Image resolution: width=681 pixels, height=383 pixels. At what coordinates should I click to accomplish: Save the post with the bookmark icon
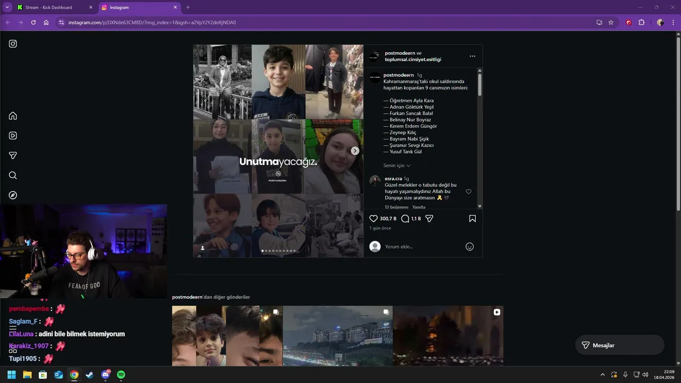472,219
